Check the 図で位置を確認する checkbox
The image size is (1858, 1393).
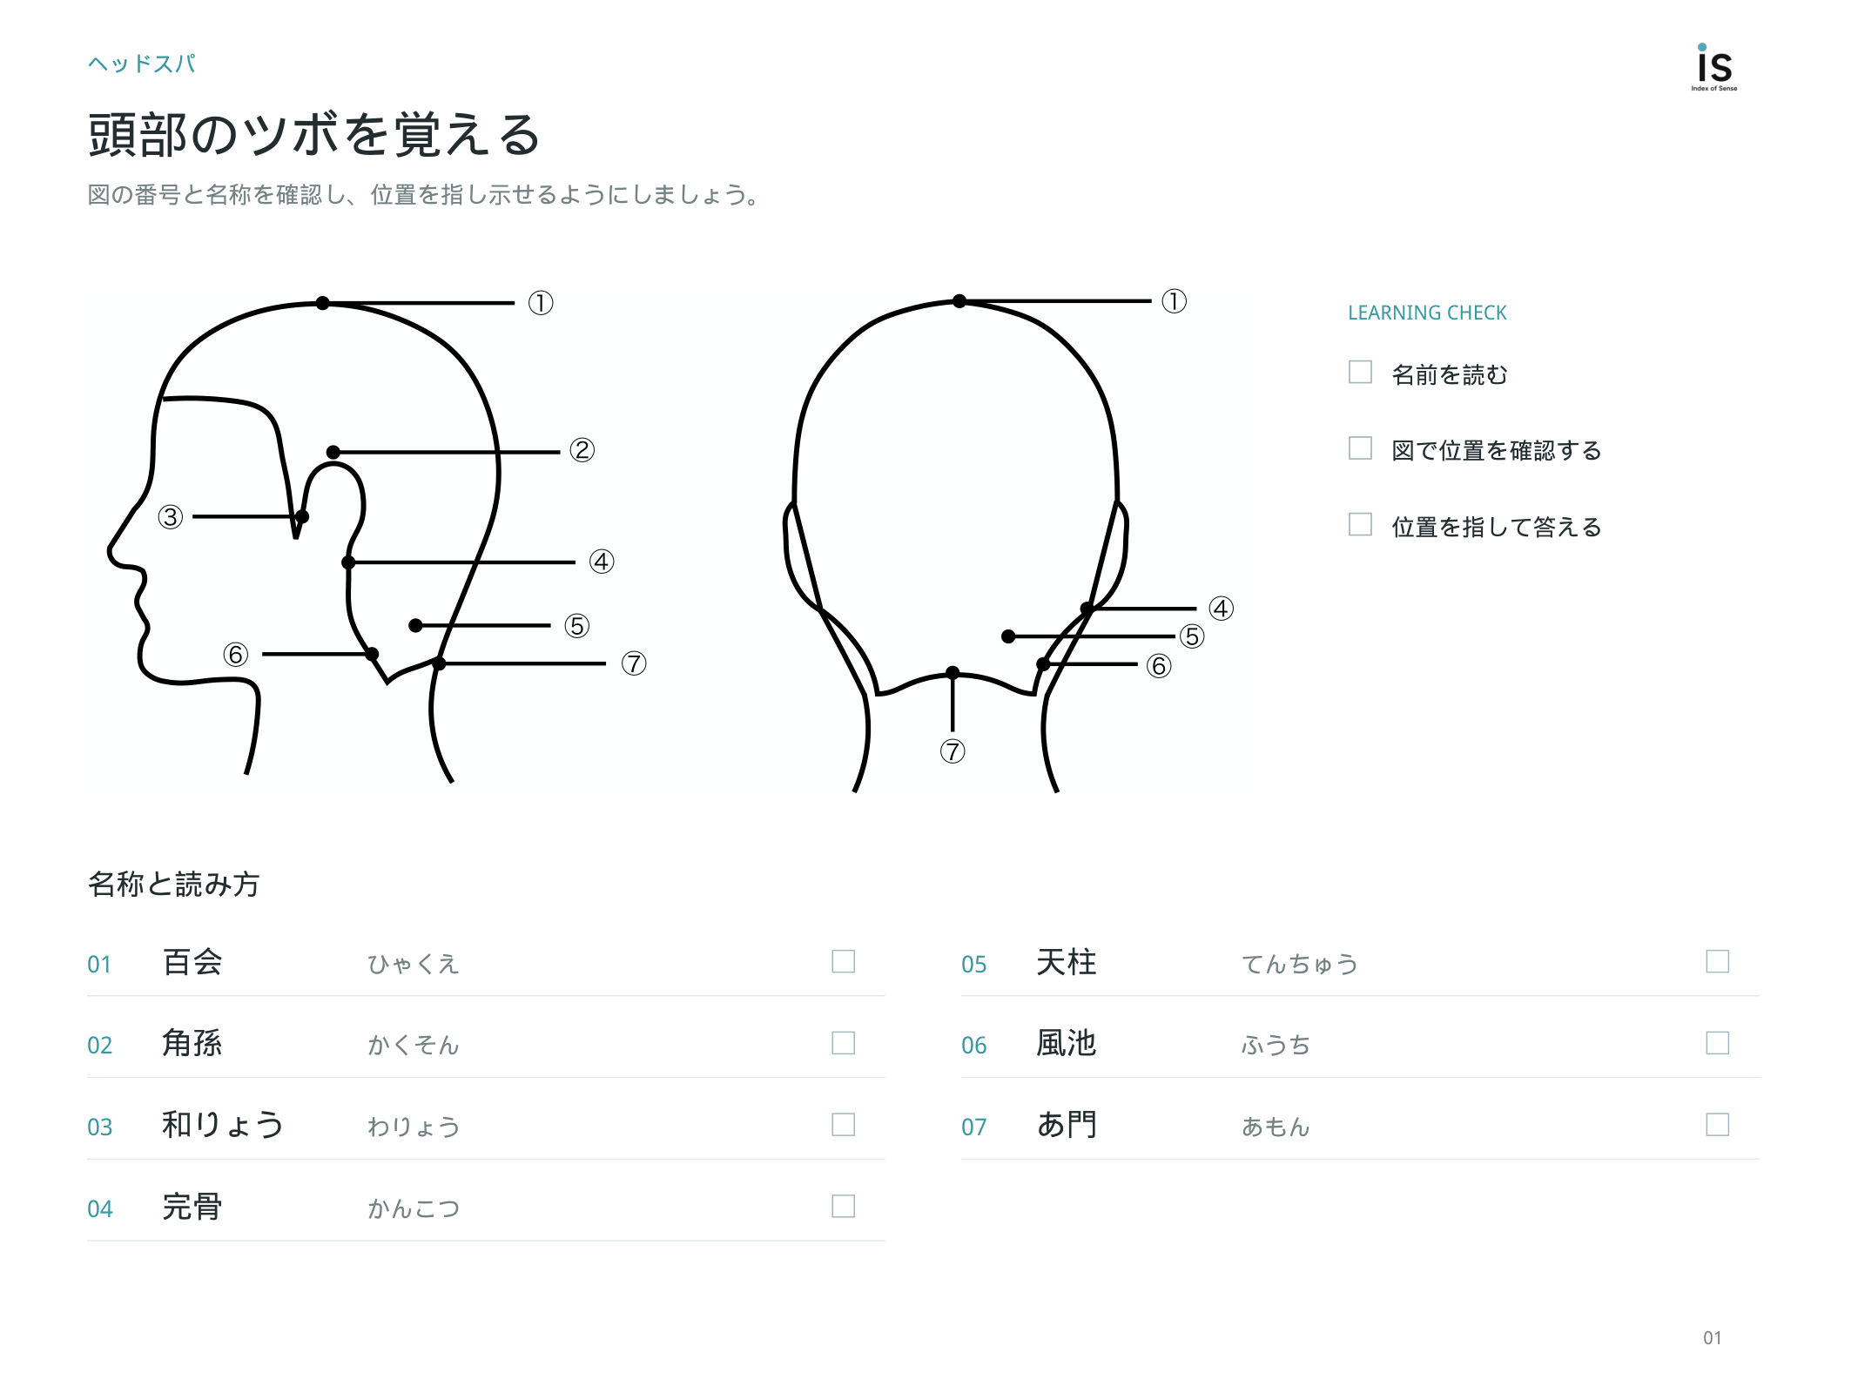(x=1359, y=448)
